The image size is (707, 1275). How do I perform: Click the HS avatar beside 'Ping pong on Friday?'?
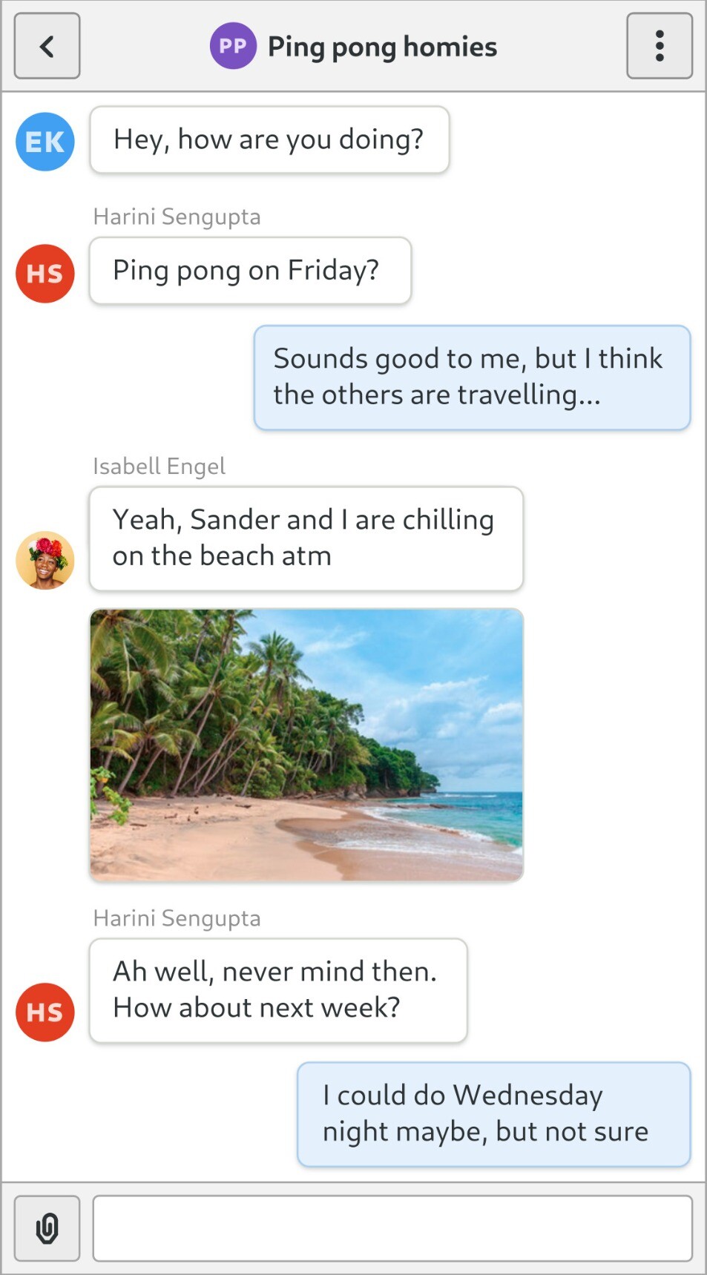(x=45, y=274)
